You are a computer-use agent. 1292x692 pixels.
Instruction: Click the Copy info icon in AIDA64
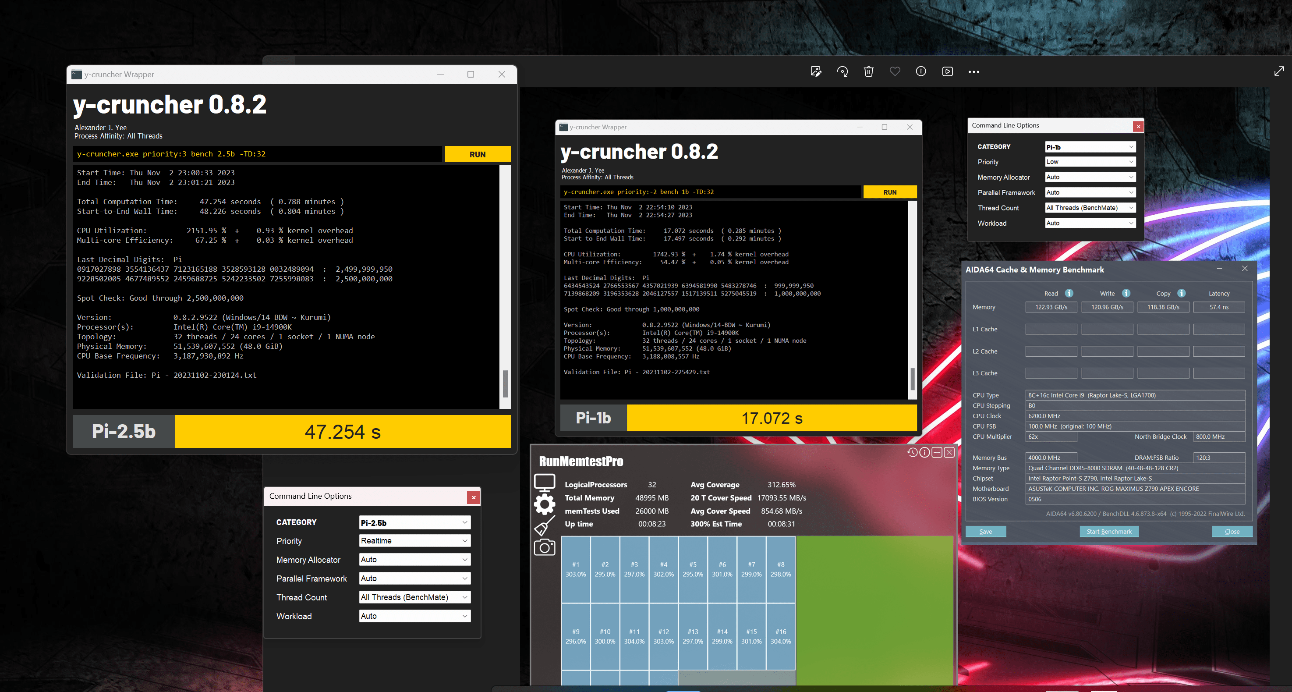tap(1181, 293)
